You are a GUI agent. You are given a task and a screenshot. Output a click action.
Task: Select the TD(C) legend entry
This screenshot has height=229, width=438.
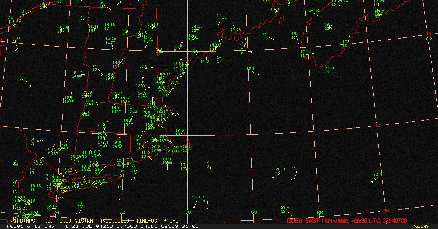(x=64, y=221)
